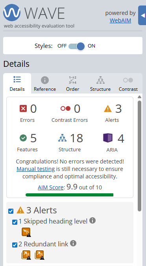146x266 pixels.
Task: Click the second redundant link alert icon
Action: [x=39, y=255]
